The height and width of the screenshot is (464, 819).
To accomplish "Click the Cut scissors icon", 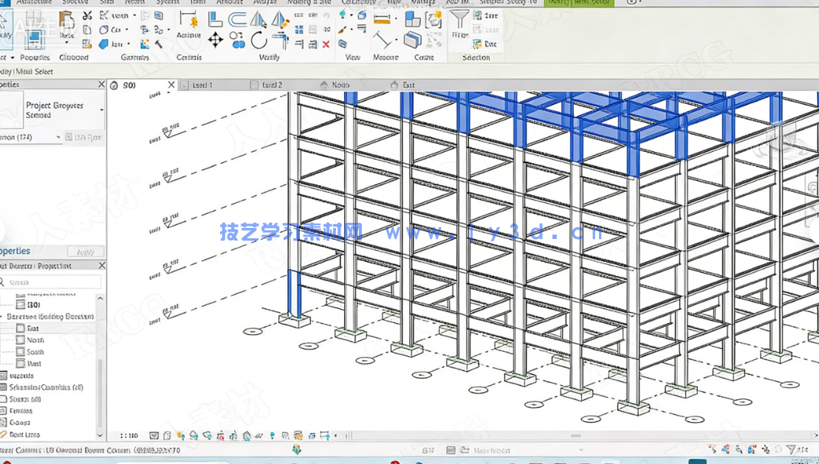I will point(87,15).
